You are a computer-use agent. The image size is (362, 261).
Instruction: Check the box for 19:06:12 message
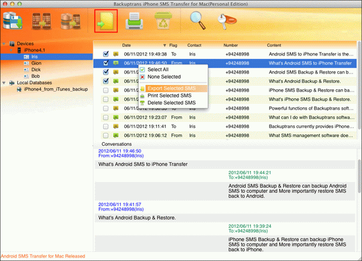coord(106,136)
